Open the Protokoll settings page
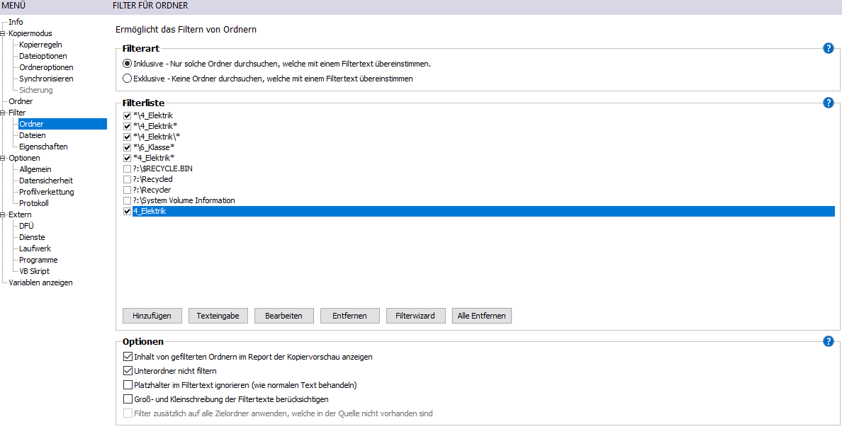The image size is (842, 429). (x=35, y=203)
